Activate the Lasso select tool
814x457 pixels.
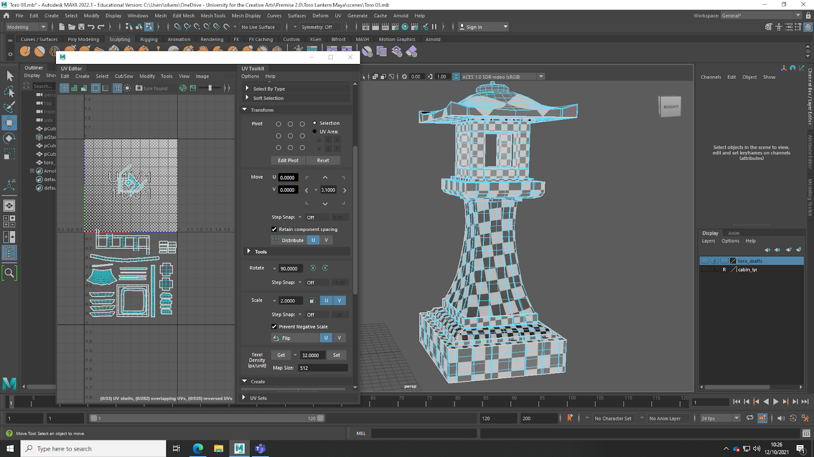(x=10, y=91)
